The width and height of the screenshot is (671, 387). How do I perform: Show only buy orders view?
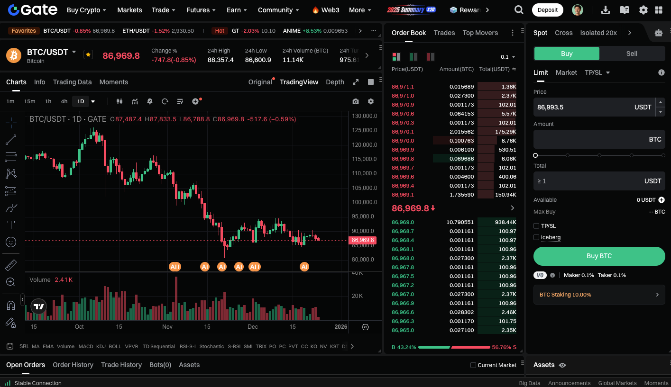(414, 57)
